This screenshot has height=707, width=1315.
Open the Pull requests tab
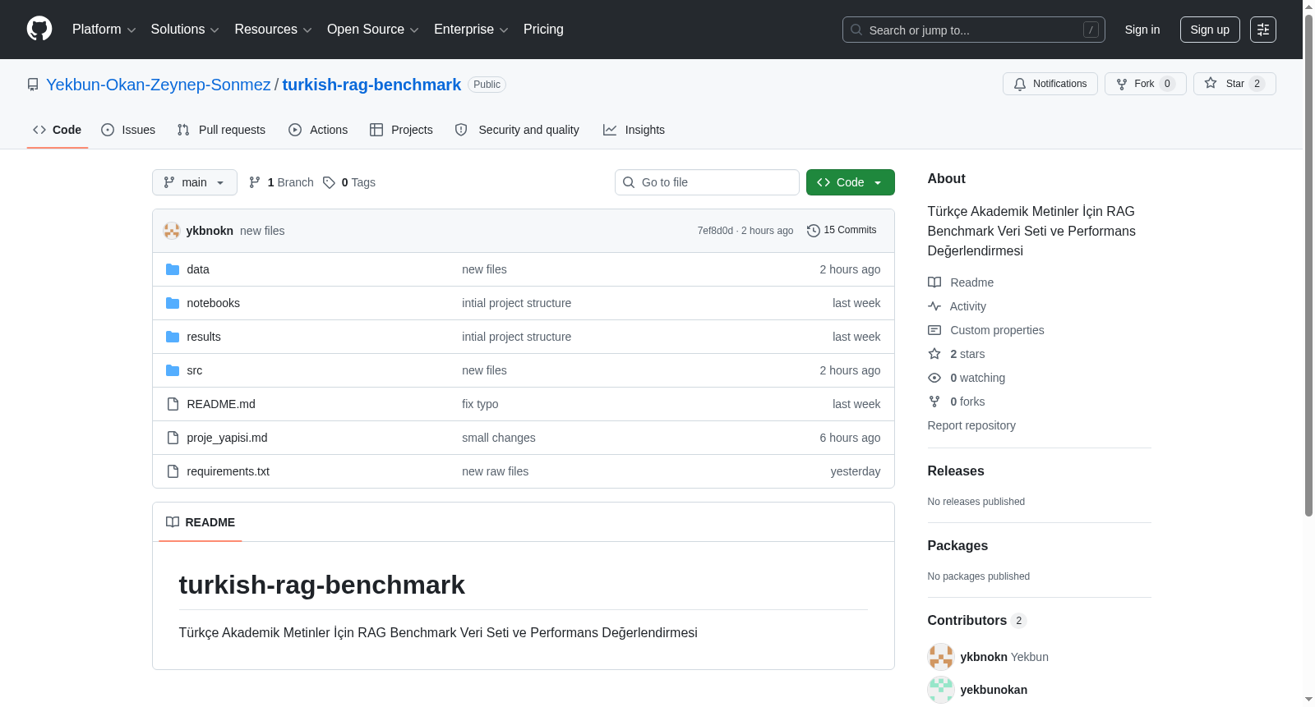[x=221, y=130]
